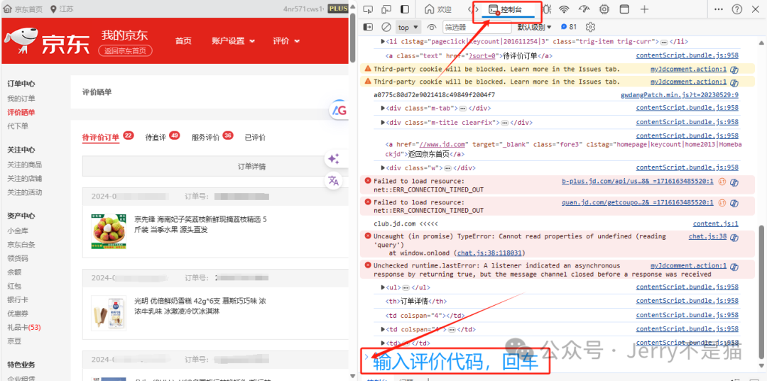Screen dimensions: 767x381
Task: Open console settings gear icon
Action: tap(590, 27)
